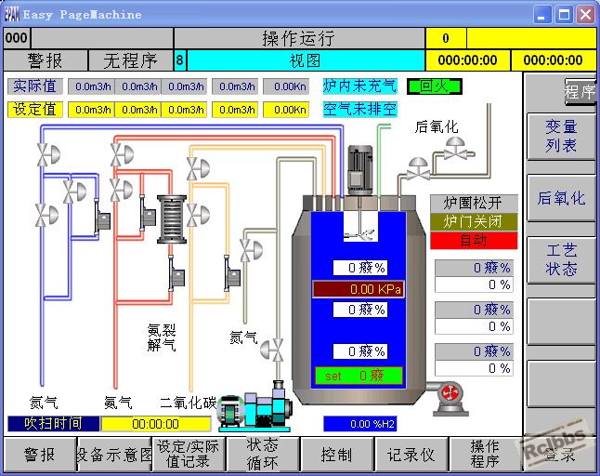The width and height of the screenshot is (600, 476).
Task: Open the topmost valve on the red ammonia line
Action: coord(122,154)
